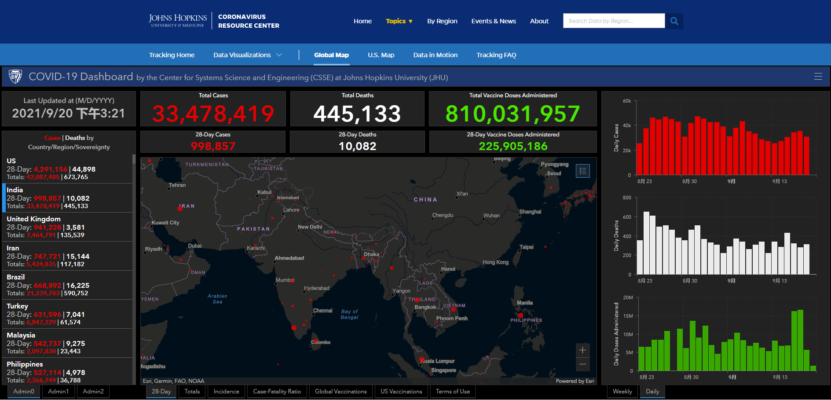Image resolution: width=831 pixels, height=400 pixels.
Task: Switch charts to Daily view
Action: [652, 391]
